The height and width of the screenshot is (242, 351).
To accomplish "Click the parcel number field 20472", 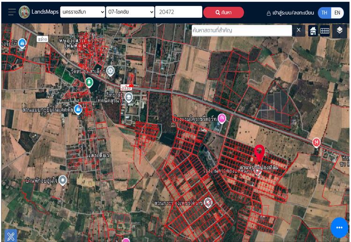I will point(178,12).
